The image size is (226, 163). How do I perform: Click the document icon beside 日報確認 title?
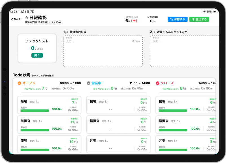(27, 18)
